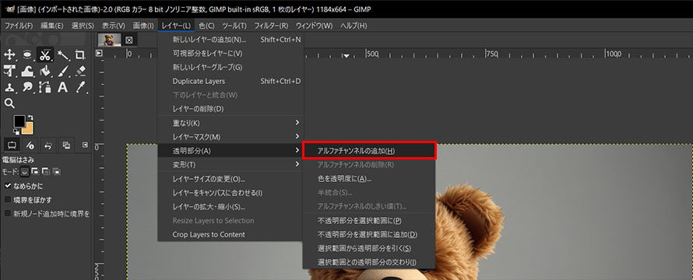Choose アルファチャンネルの追加(H) submenu item
Screen dimensions: 693x280
pos(370,151)
